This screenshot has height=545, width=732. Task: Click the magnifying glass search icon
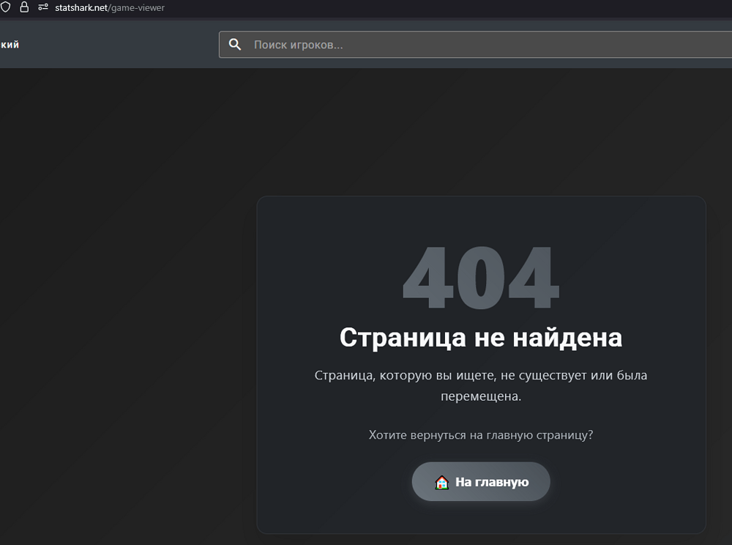(235, 44)
